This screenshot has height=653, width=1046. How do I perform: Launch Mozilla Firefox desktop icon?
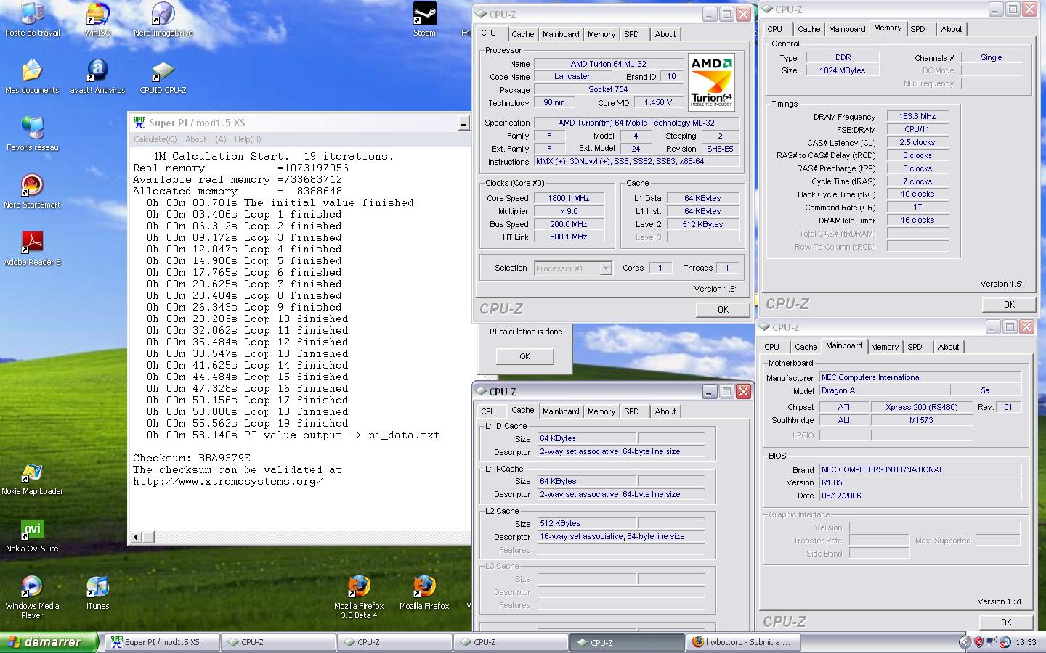(424, 593)
